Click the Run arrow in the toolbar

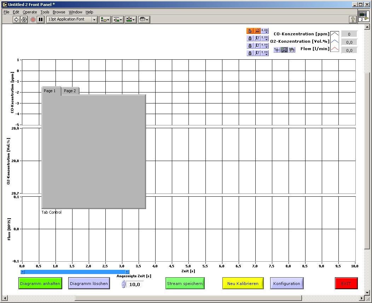(16, 19)
